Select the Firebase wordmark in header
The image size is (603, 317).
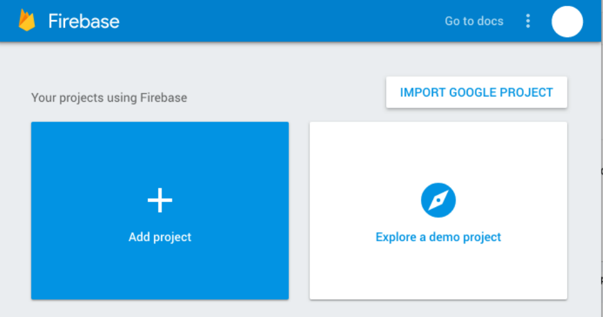tap(84, 21)
